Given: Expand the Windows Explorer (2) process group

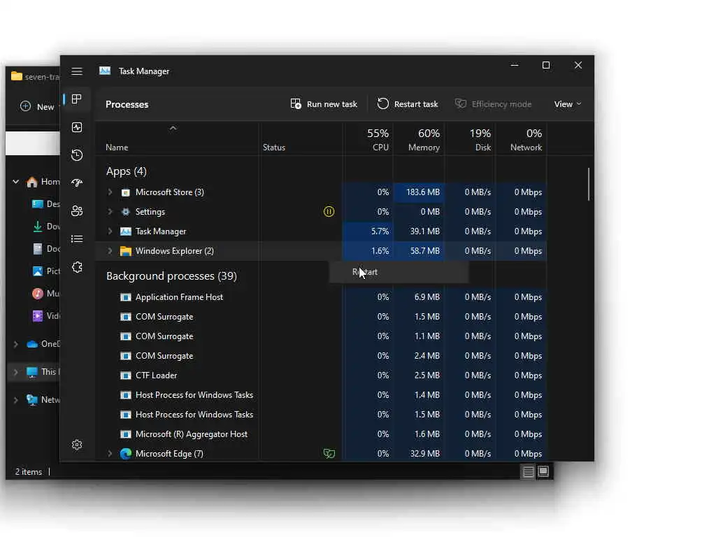Looking at the screenshot, I should click(110, 251).
